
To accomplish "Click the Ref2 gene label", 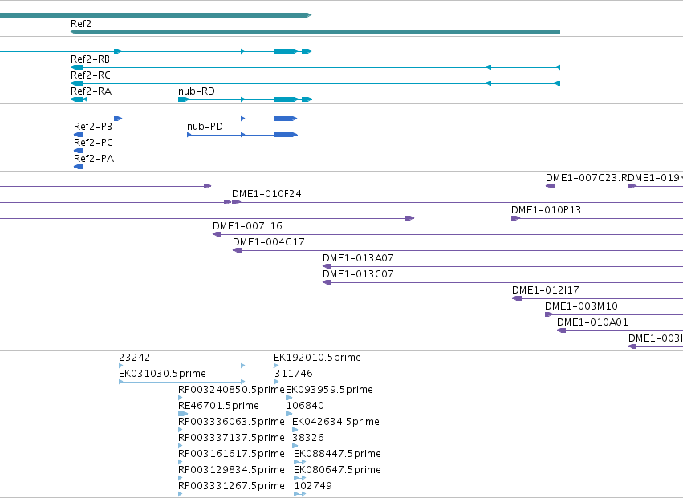I will [81, 24].
